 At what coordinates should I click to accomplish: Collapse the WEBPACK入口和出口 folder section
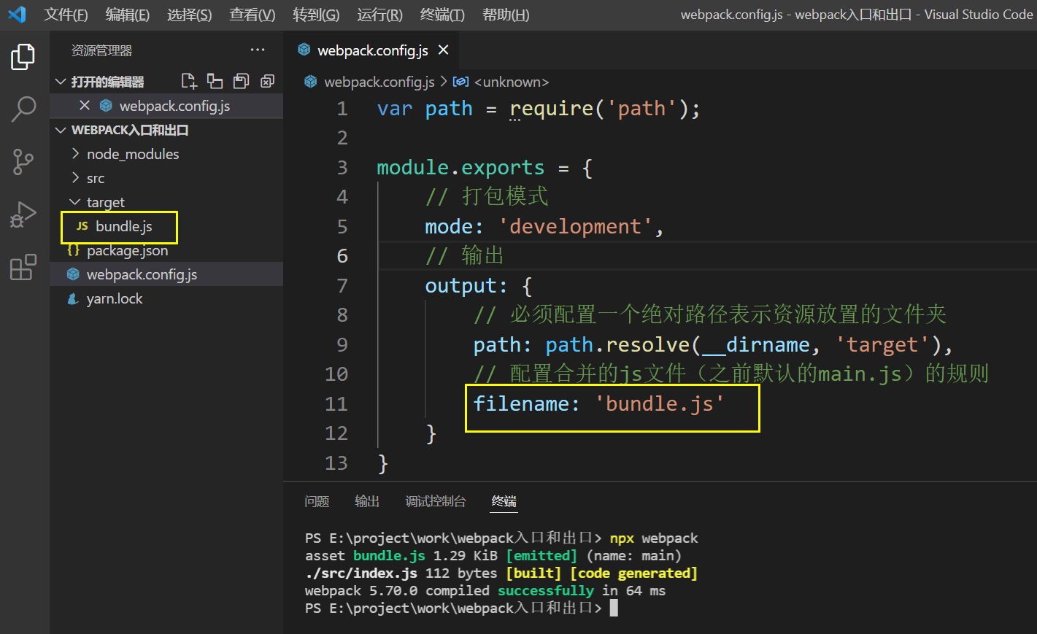pyautogui.click(x=61, y=130)
